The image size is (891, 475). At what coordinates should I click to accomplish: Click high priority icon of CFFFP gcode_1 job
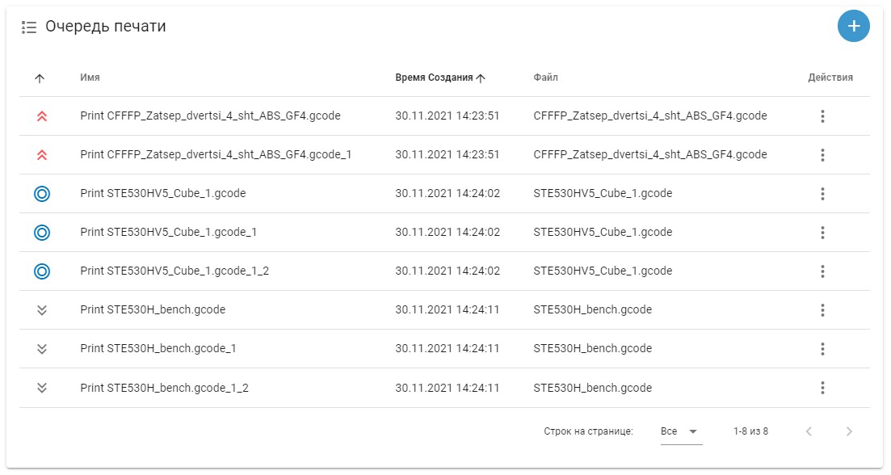(42, 155)
